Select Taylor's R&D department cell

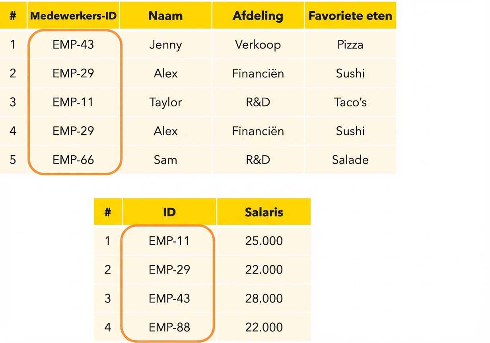pos(258,102)
